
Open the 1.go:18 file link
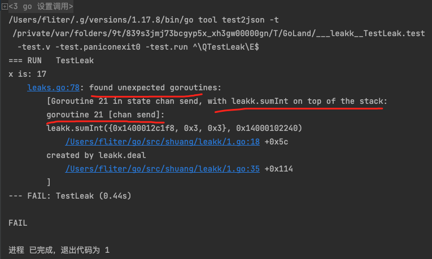click(163, 142)
